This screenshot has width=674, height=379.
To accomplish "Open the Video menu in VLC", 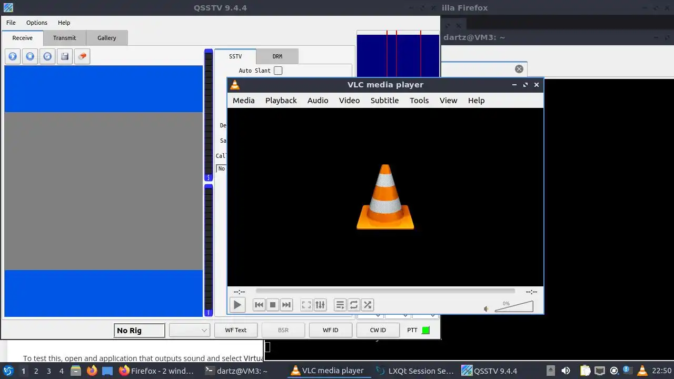I will [x=350, y=101].
